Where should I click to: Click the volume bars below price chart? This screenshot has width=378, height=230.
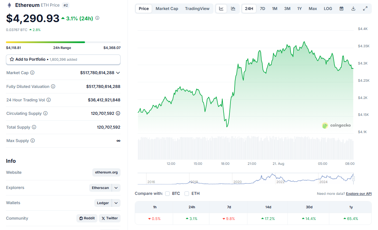(245, 148)
